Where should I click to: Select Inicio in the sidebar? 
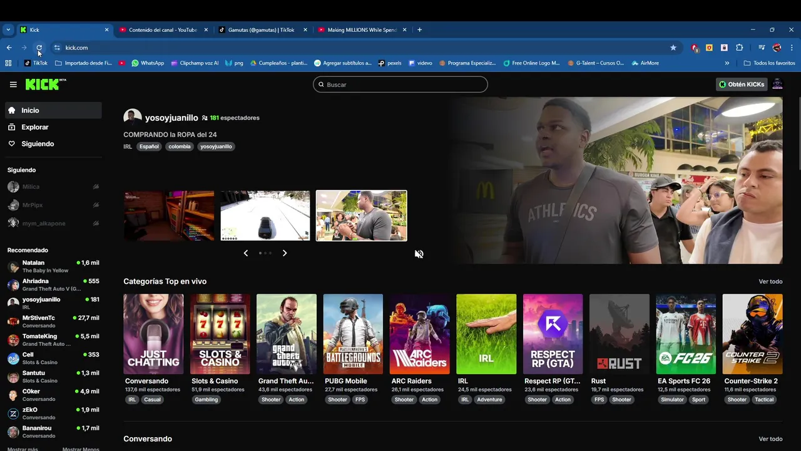tap(53, 110)
